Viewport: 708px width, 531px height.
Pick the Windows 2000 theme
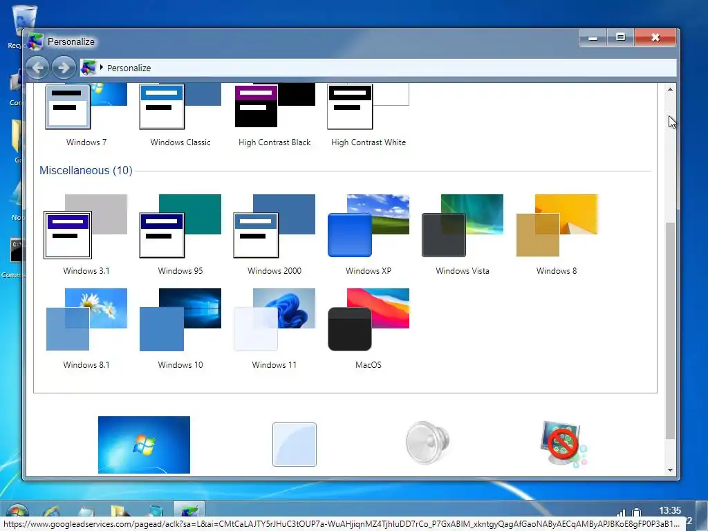pyautogui.click(x=274, y=235)
